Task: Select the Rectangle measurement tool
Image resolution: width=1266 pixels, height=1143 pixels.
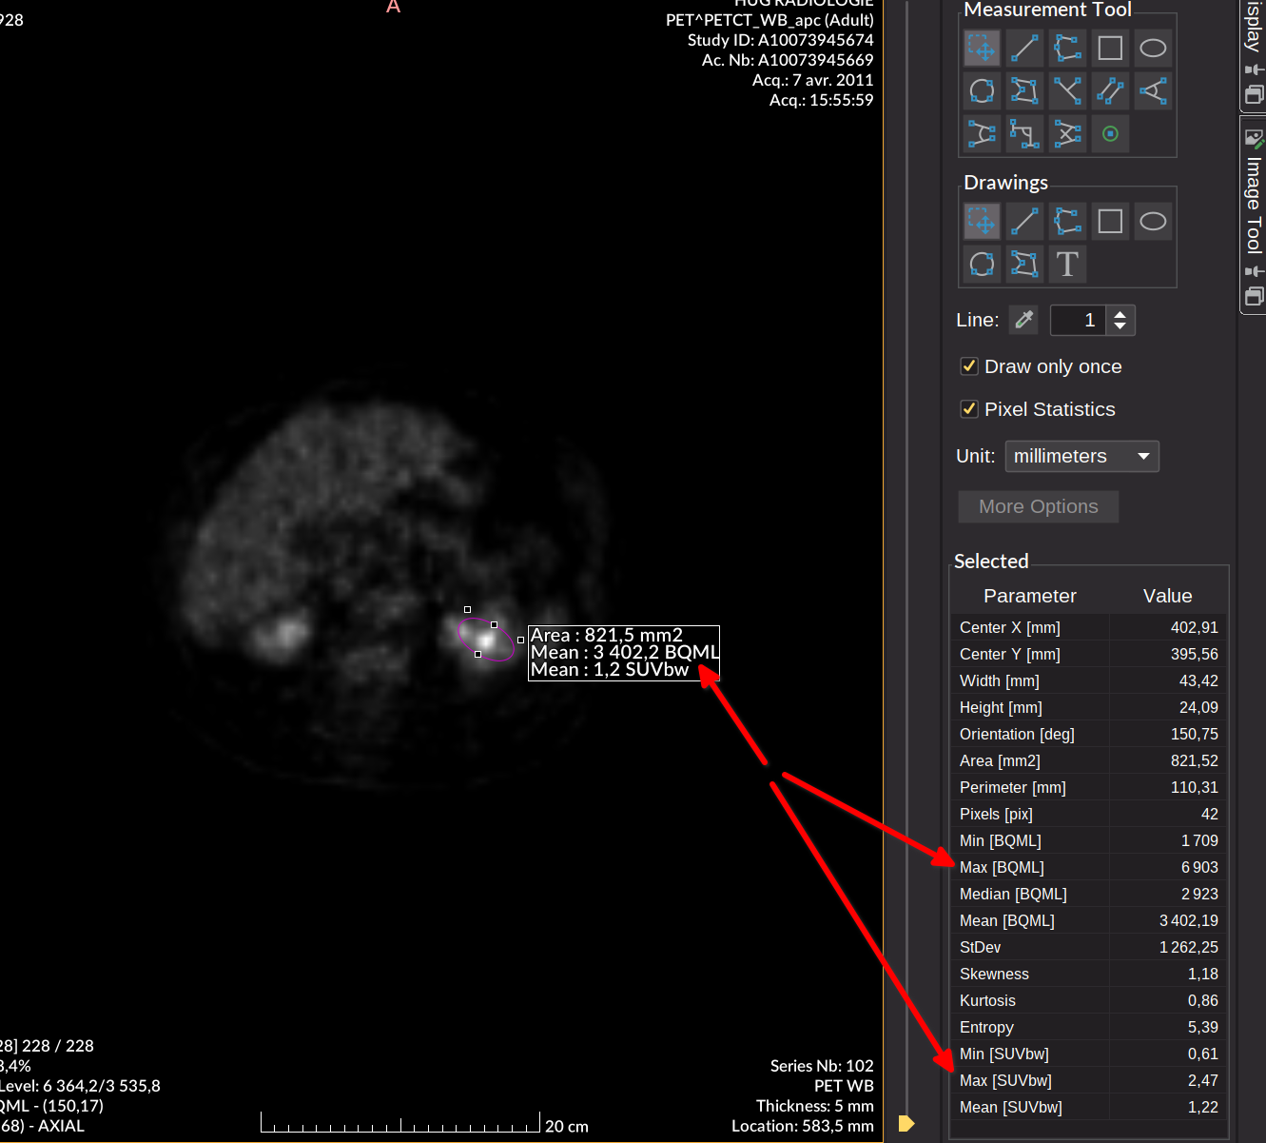Action: point(1110,48)
